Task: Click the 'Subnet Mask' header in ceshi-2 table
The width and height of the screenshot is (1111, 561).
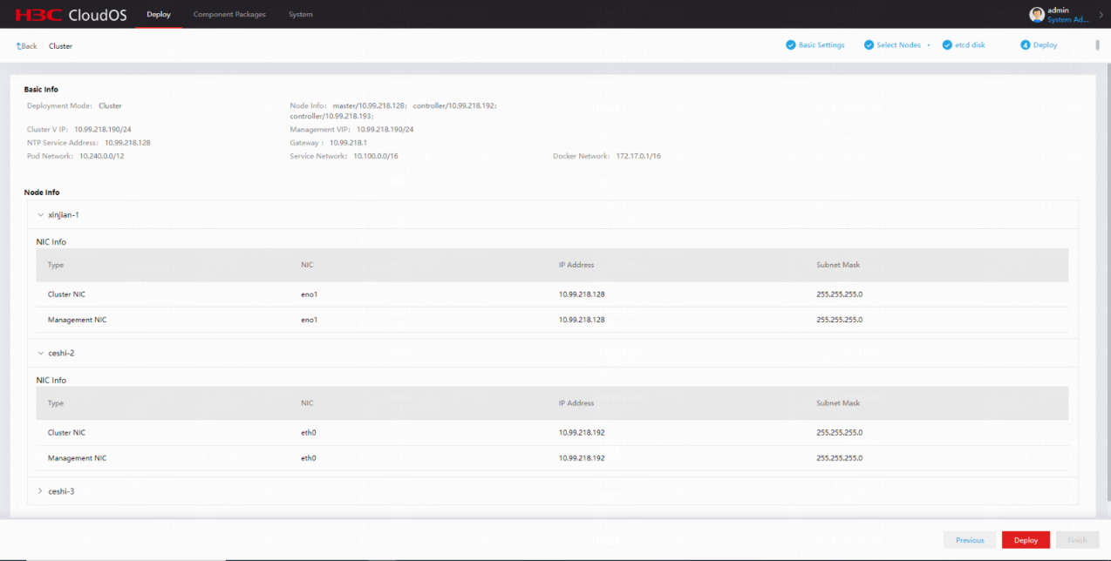Action: pyautogui.click(x=838, y=403)
